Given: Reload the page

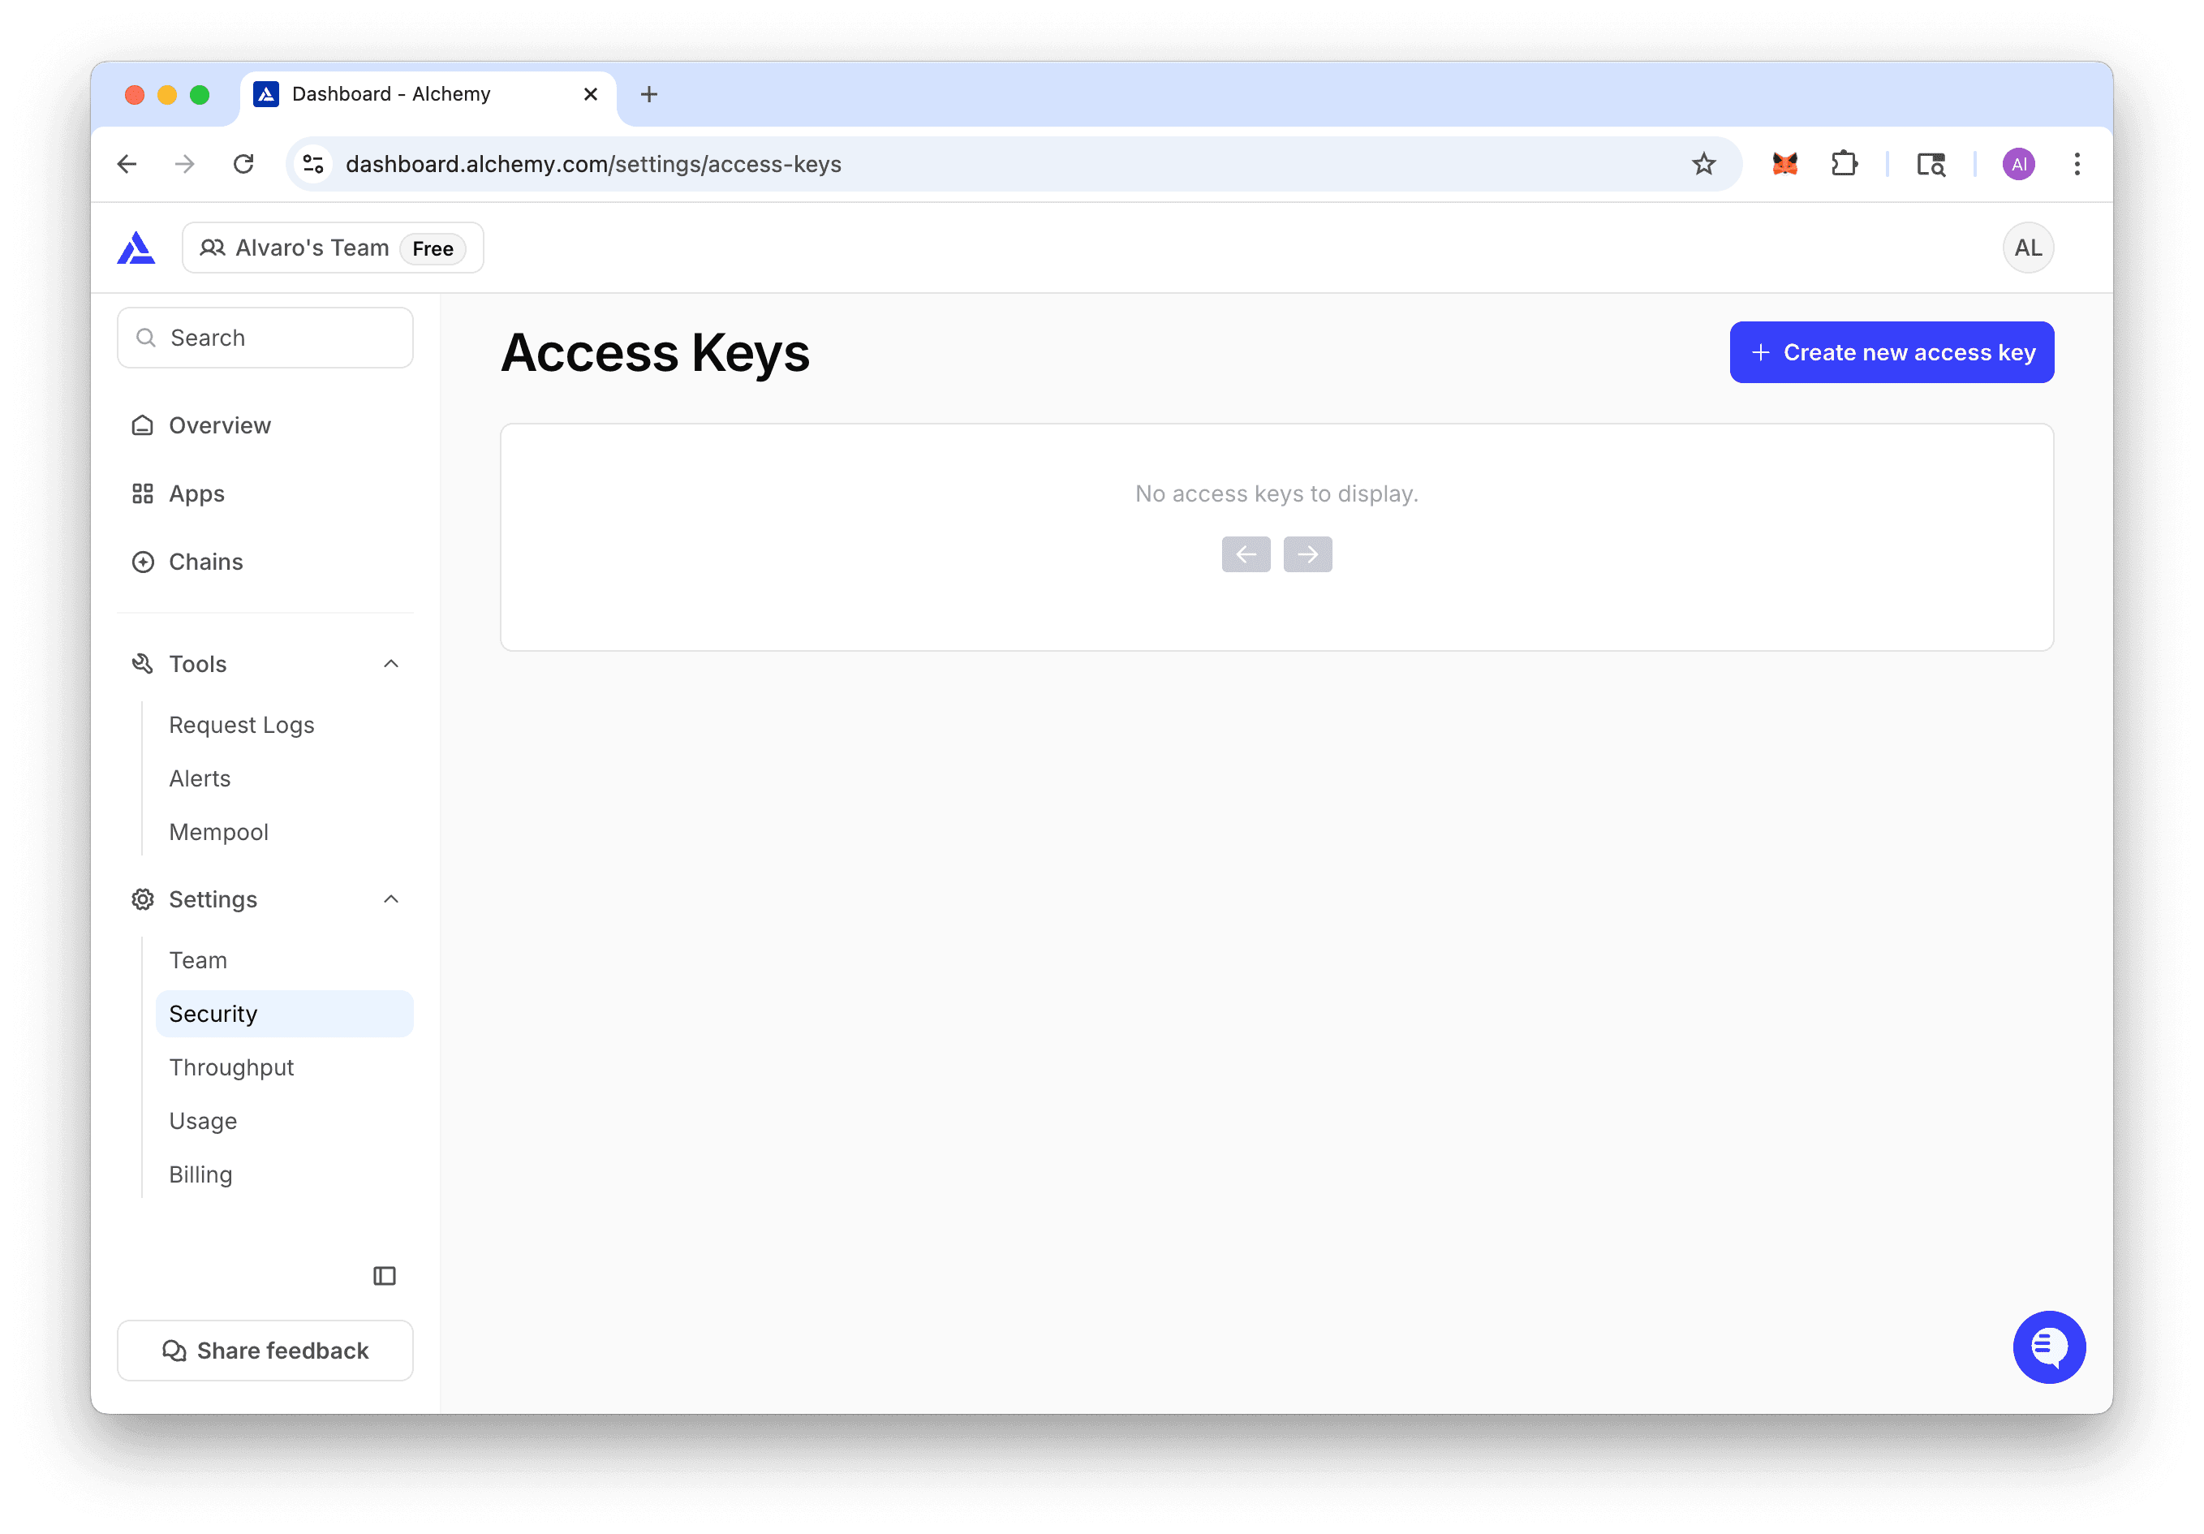Looking at the screenshot, I should (243, 164).
